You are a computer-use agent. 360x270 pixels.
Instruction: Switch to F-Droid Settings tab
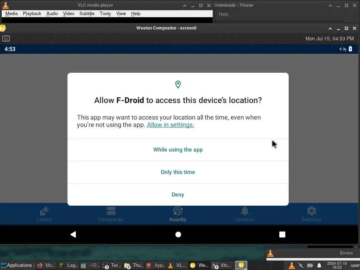coord(311,214)
